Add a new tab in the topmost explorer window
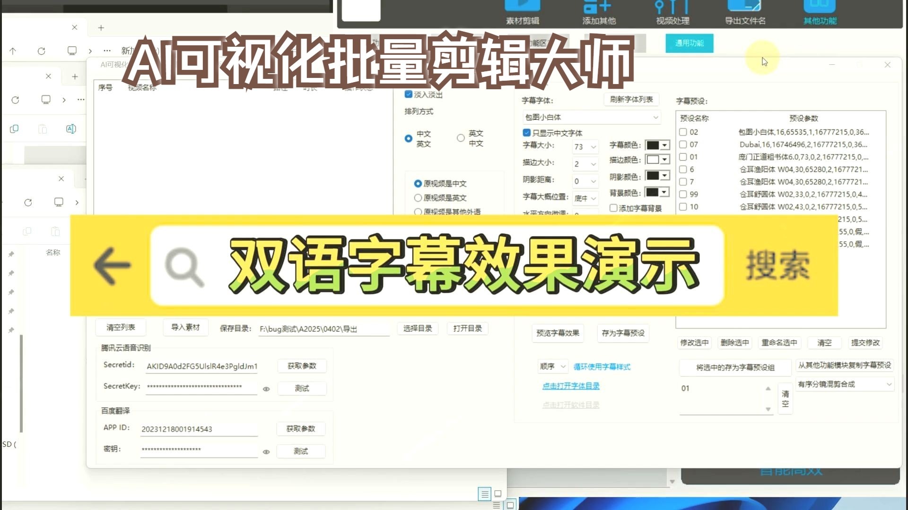Image resolution: width=908 pixels, height=510 pixels. click(101, 28)
